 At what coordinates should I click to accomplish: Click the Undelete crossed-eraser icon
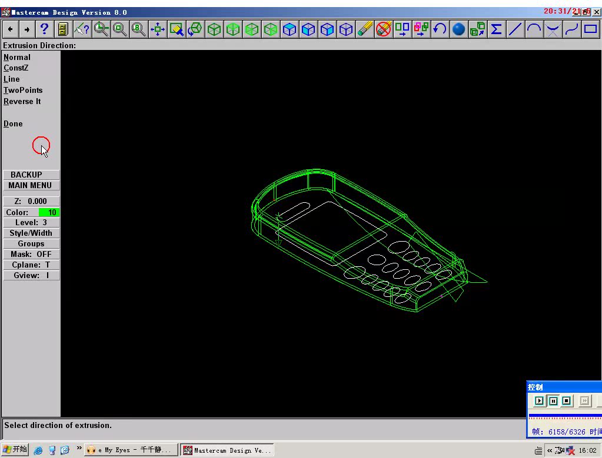384,29
